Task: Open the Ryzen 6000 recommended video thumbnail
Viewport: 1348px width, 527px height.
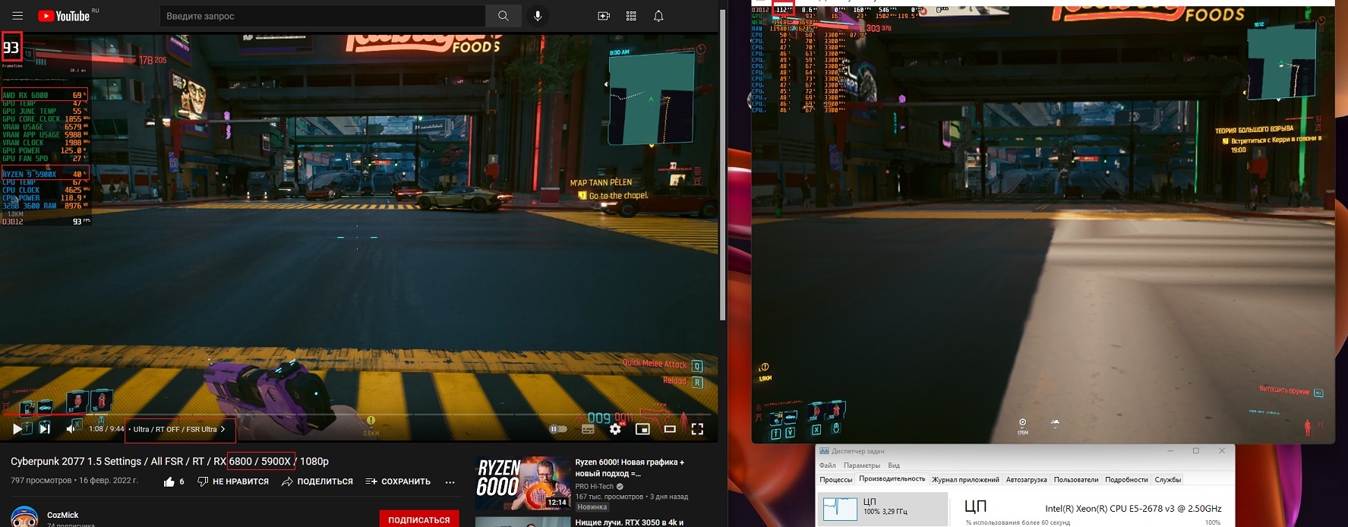Action: [522, 483]
